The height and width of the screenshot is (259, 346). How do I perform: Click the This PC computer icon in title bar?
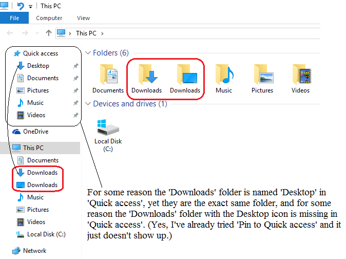point(4,6)
